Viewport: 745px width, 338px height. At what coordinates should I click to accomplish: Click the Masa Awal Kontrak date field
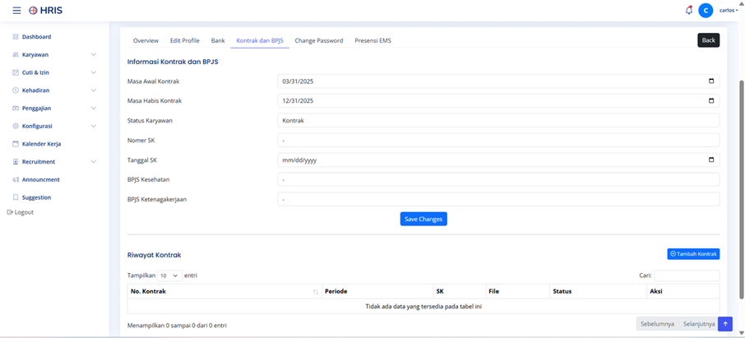[498, 81]
